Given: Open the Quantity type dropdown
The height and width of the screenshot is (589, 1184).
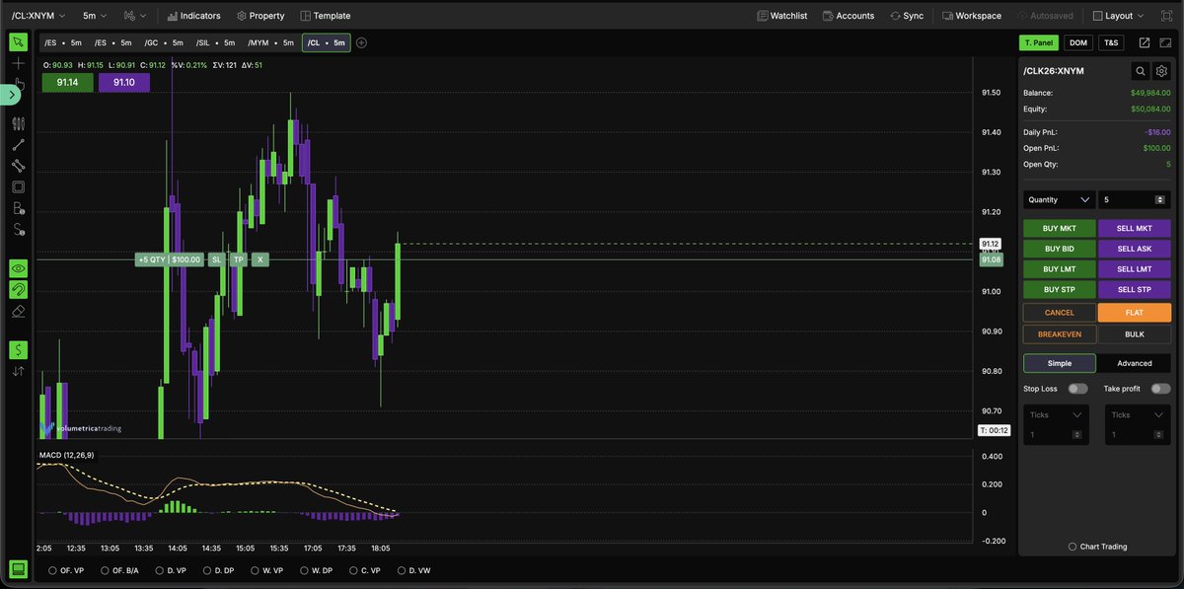Looking at the screenshot, I should (x=1059, y=199).
